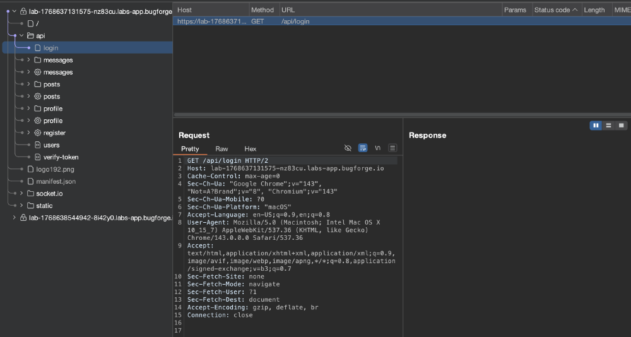The width and height of the screenshot is (631, 337).
Task: Select the tabbed single-pane layout icon
Action: coord(621,126)
